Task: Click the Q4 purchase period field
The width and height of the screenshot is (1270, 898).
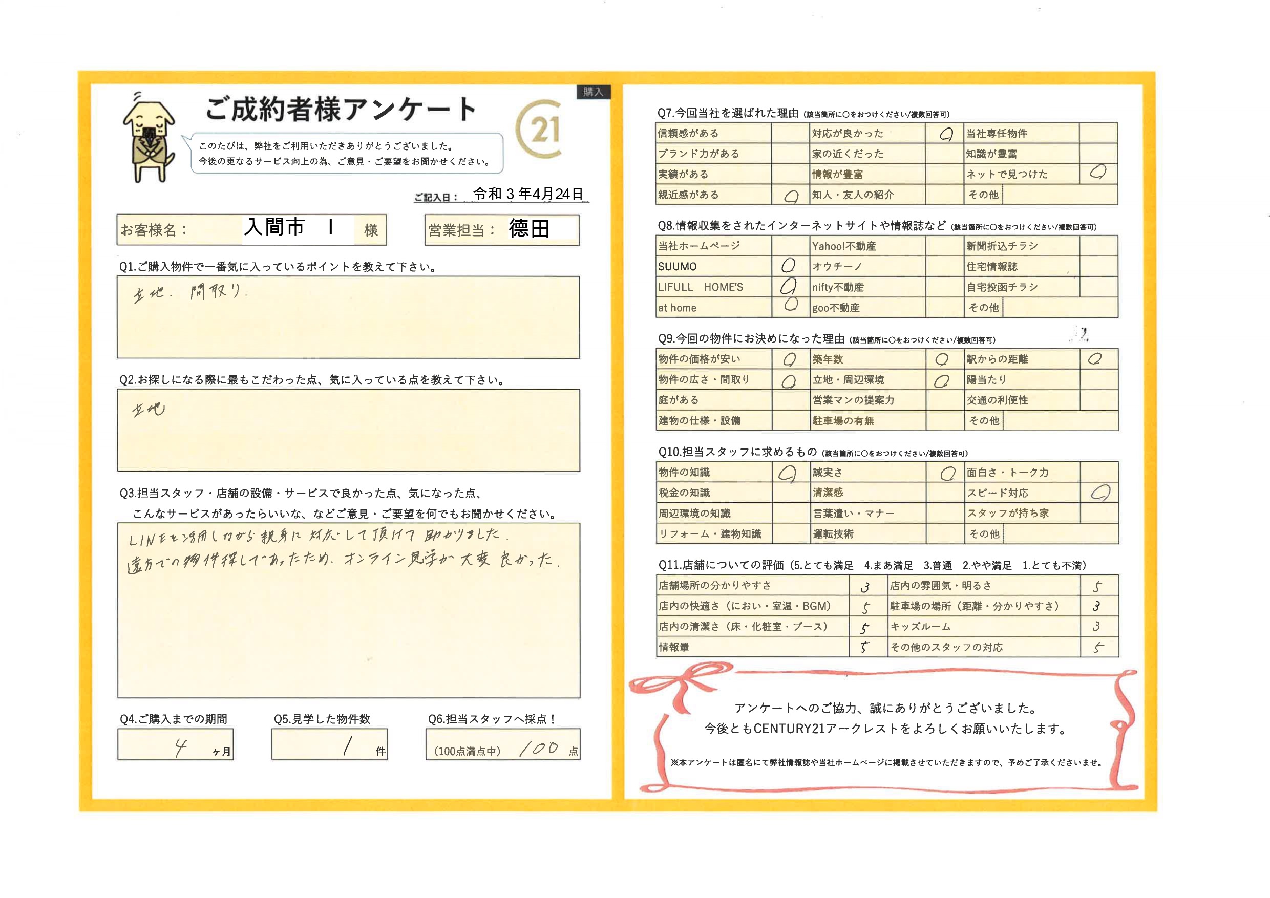Action: [x=175, y=744]
